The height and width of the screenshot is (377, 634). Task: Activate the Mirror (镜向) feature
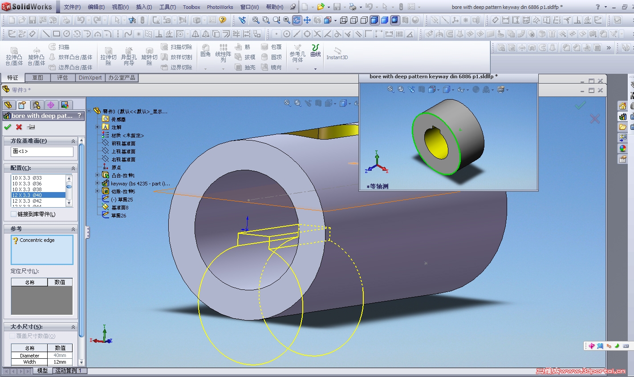272,67
